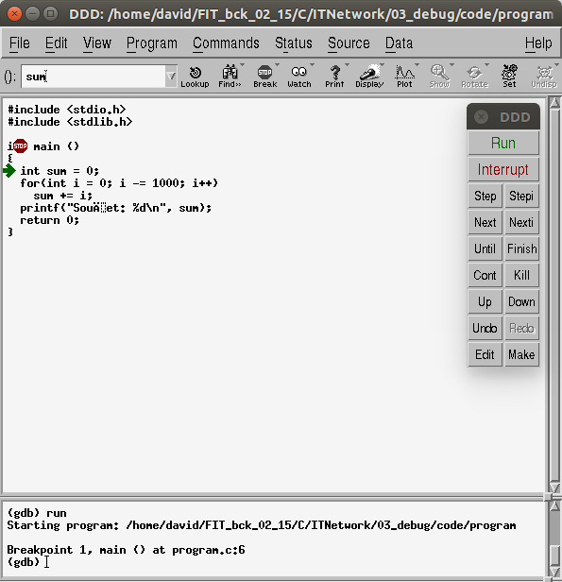Open the Commands menu
This screenshot has width=562, height=582.
click(x=226, y=43)
